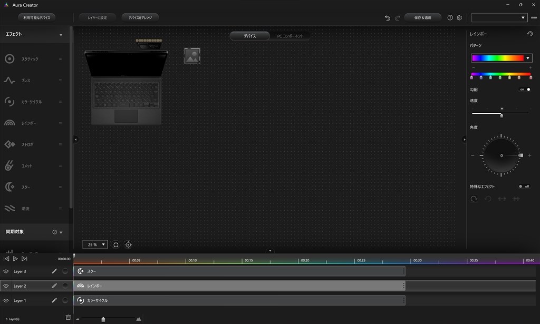The image size is (540, 324).
Task: Click レイヤーに設定 button
Action: 98,17
